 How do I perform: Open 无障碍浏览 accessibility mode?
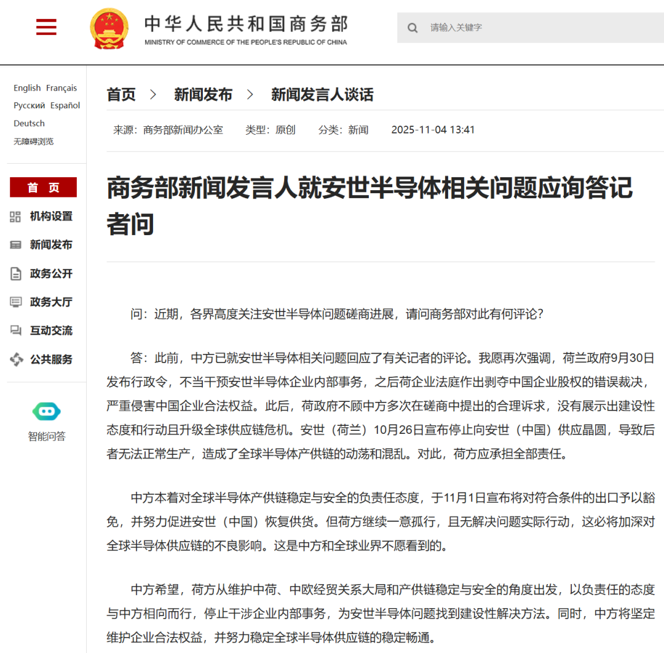33,141
